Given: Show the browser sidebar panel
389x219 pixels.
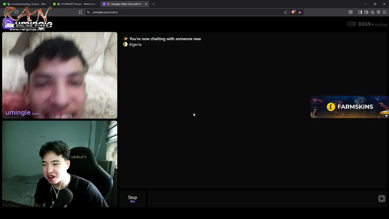Looking at the screenshot, I should tap(360, 12).
